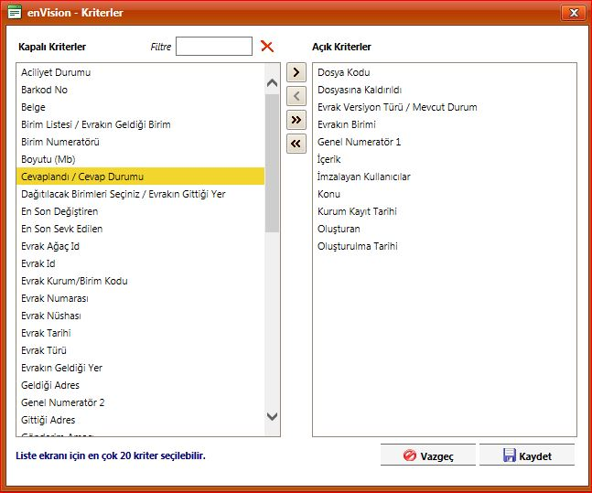This screenshot has width=592, height=493.
Task: Click the scroll down arrow of Kapalı list
Action: [x=272, y=416]
